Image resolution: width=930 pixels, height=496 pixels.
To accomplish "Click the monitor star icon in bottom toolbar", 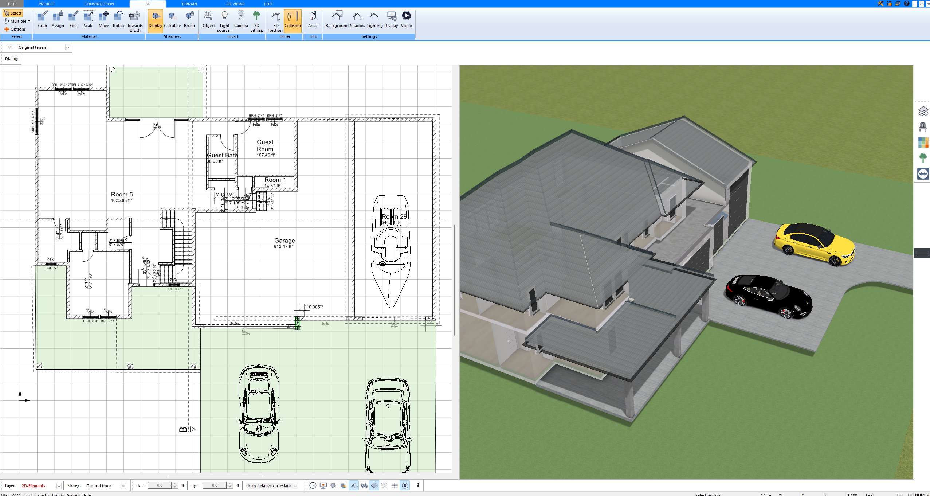I will point(323,485).
